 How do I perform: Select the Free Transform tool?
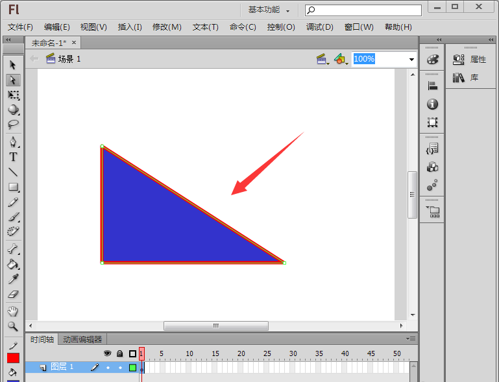[x=13, y=95]
